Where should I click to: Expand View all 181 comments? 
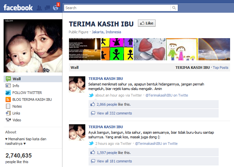click(114, 161)
